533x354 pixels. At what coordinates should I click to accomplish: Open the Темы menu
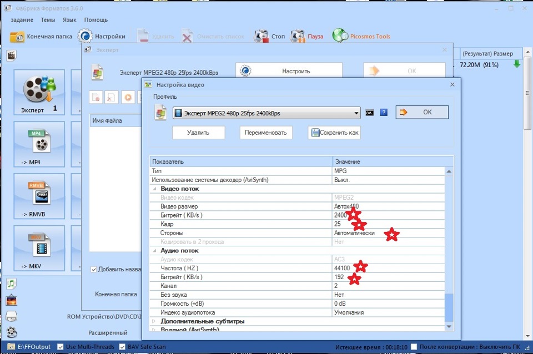[x=48, y=20]
